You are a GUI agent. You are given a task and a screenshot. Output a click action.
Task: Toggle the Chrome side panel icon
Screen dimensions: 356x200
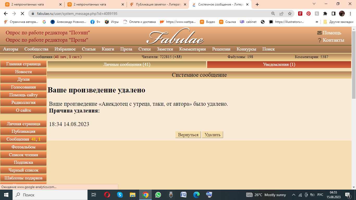[x=334, y=14]
